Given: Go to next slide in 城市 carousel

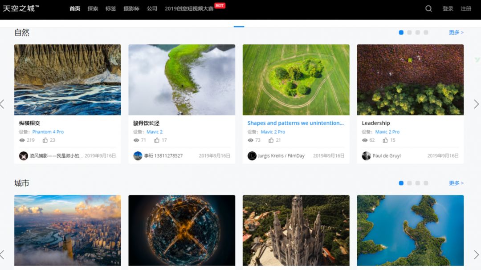Looking at the screenshot, I should tap(476, 254).
